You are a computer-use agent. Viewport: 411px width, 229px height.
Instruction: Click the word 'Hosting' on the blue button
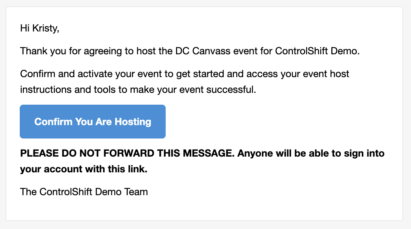133,122
